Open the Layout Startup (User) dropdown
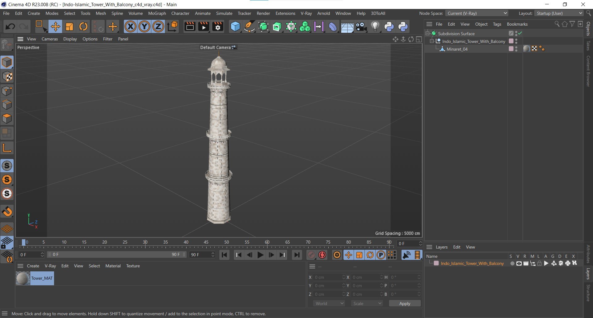This screenshot has width=593, height=318. point(559,13)
